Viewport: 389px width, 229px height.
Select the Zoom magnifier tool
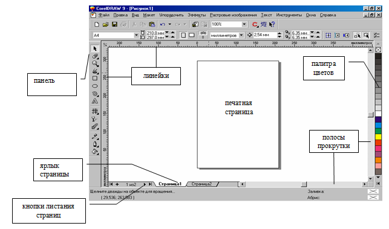95,63
